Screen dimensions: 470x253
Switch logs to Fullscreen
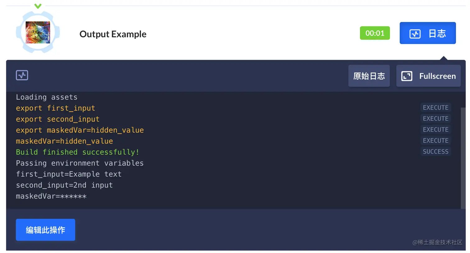[428, 76]
